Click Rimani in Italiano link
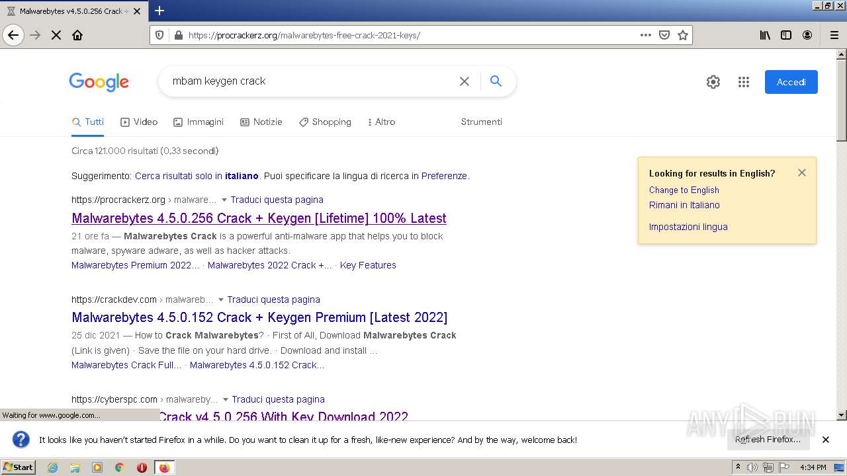 684,205
